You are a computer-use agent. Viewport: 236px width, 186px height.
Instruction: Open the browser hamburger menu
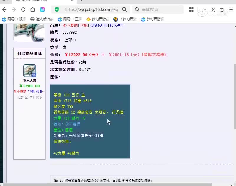coord(231,9)
